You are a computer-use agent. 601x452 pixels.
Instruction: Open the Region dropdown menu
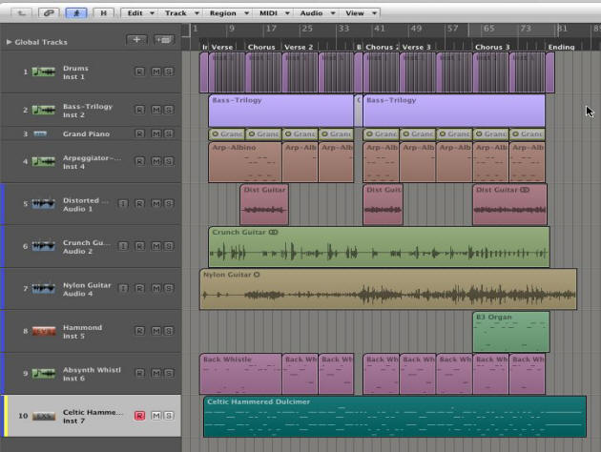(x=228, y=13)
